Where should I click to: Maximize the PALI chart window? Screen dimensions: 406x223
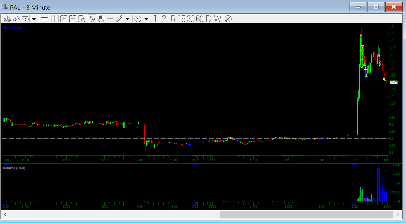tap(376, 7)
